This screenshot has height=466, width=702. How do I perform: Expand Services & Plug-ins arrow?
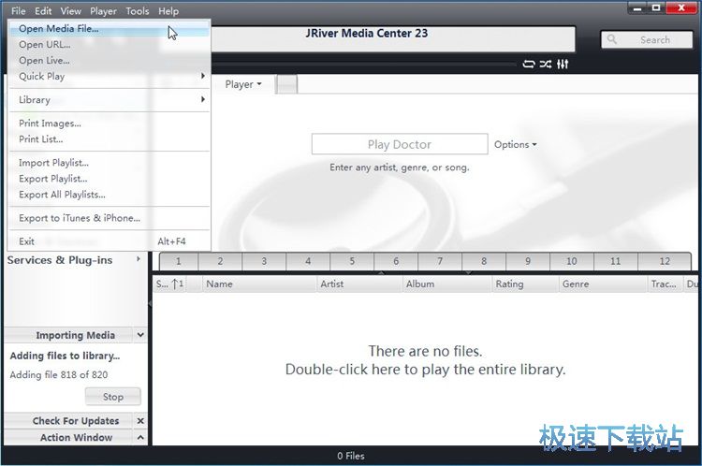(139, 259)
